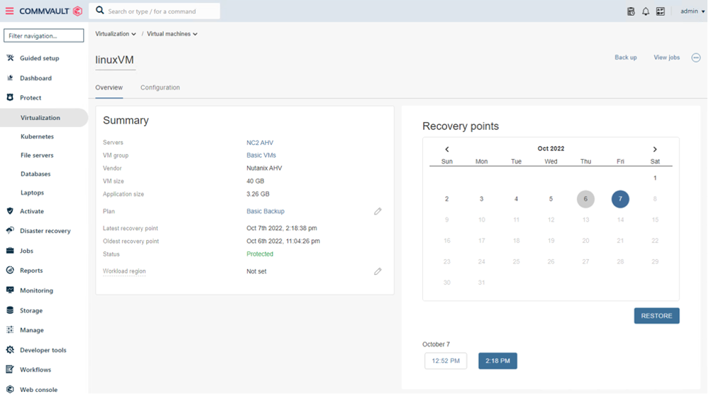Open the admin user dropdown
The image size is (711, 397).
click(x=693, y=11)
